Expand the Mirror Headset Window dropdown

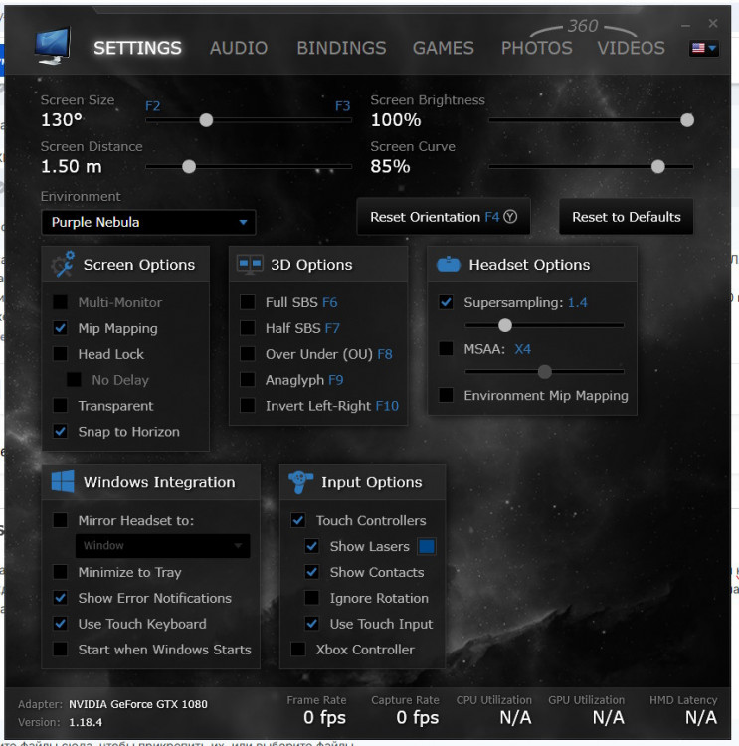163,546
